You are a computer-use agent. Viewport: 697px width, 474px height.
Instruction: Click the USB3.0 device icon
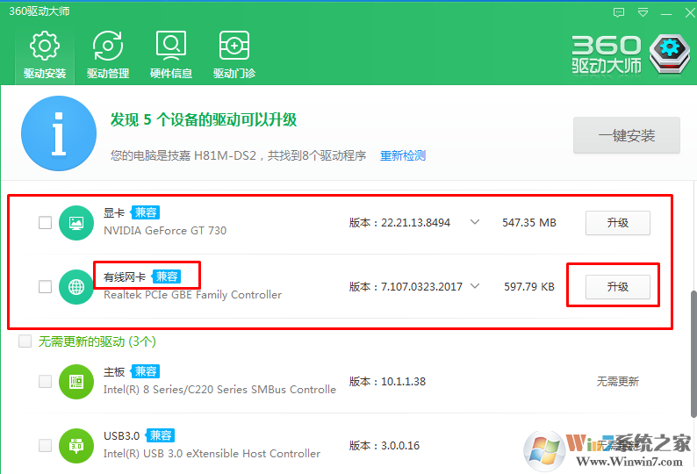(x=75, y=445)
